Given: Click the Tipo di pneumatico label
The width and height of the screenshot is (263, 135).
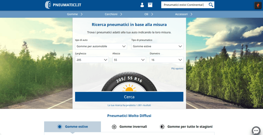Looking at the screenshot, I should (142, 40).
